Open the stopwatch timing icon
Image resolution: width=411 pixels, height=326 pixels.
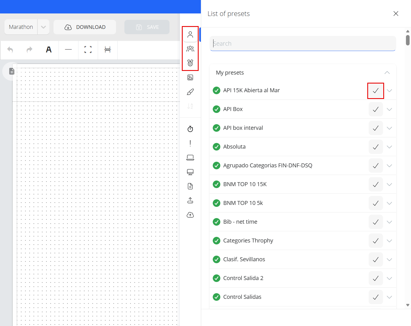coord(190,129)
